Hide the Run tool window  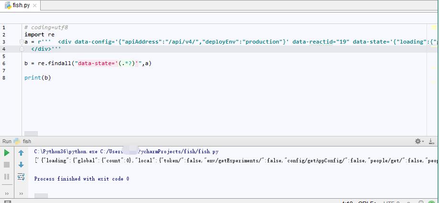pyautogui.click(x=432, y=141)
